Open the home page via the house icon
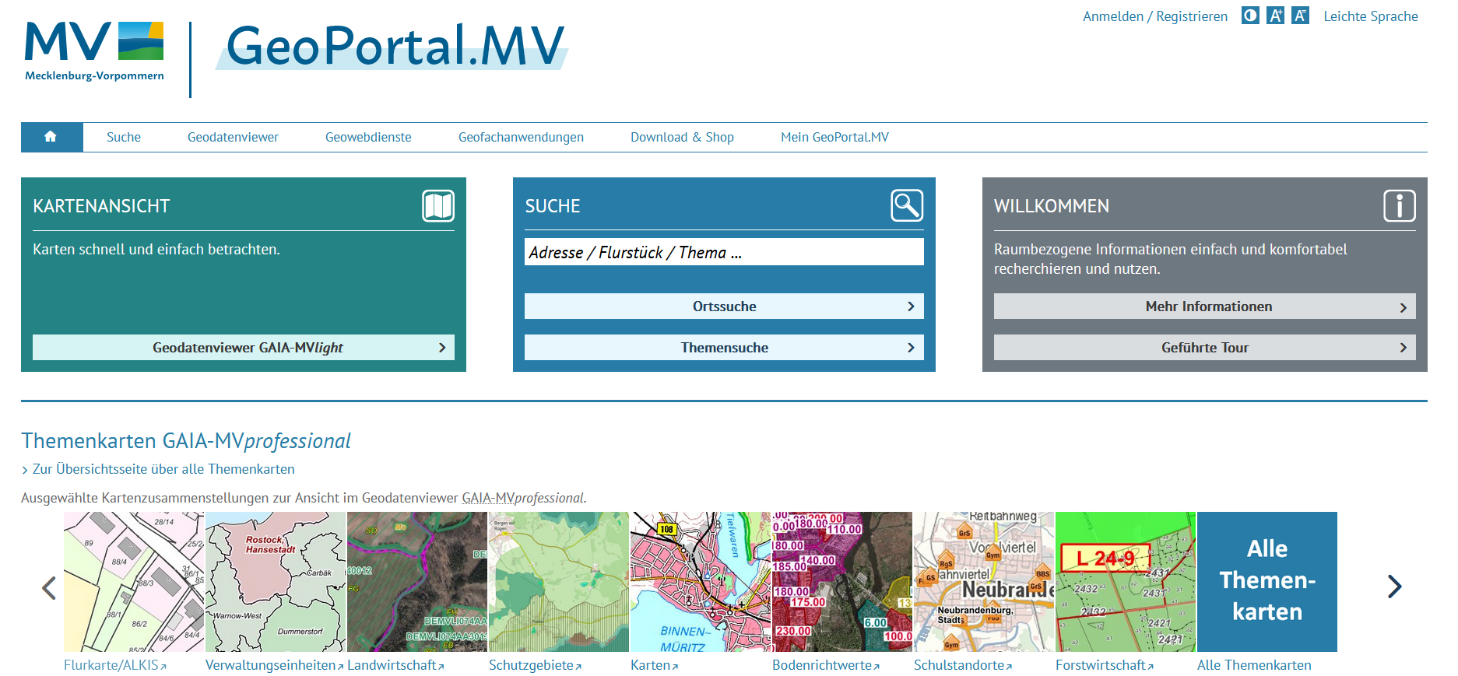 (x=51, y=137)
